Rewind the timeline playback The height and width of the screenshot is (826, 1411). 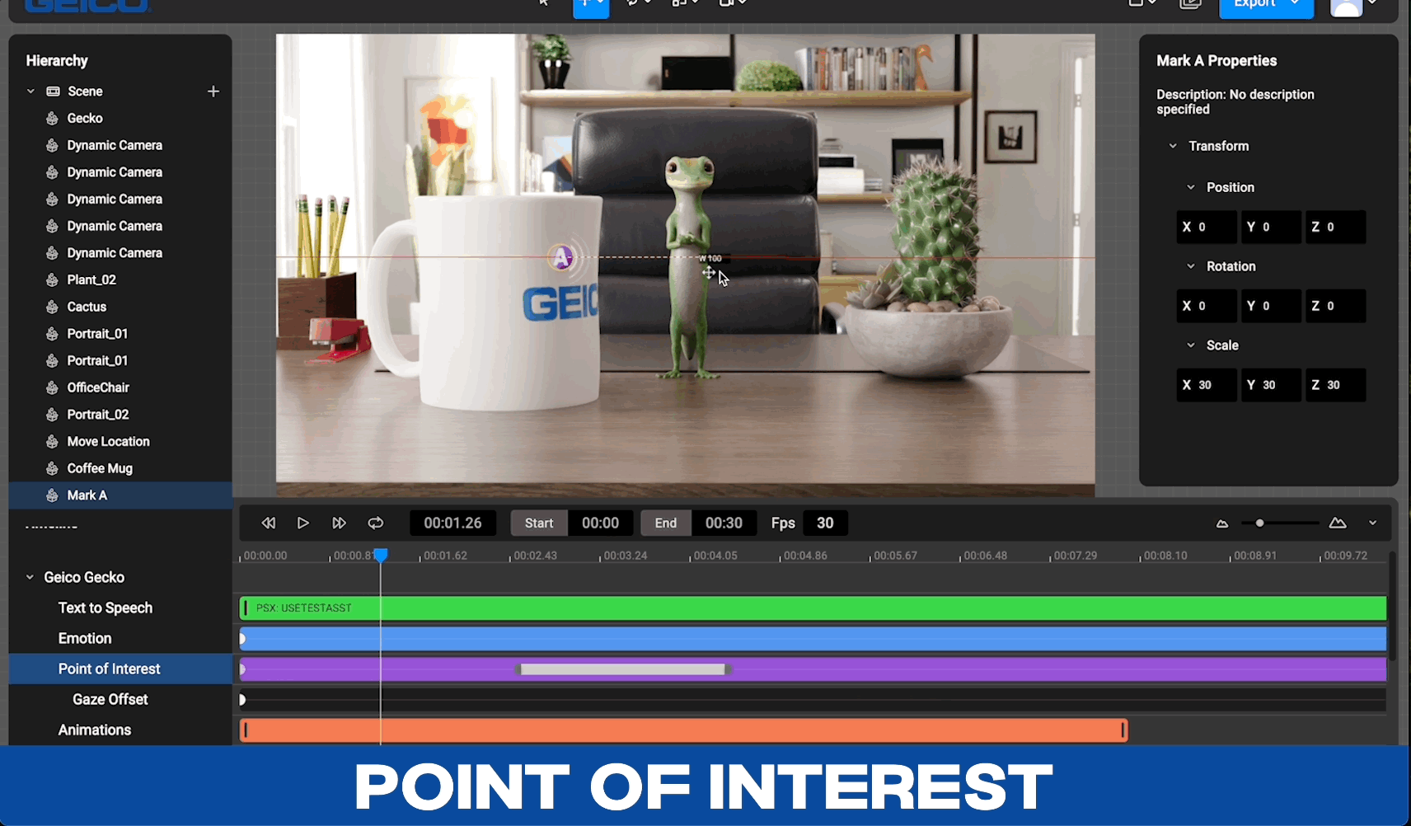coord(269,523)
